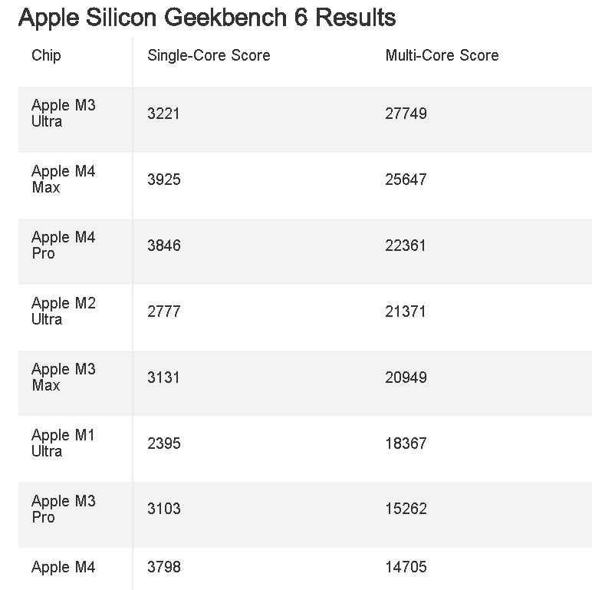Click the Single-Core Score column header
The width and height of the screenshot is (592, 590).
(209, 55)
